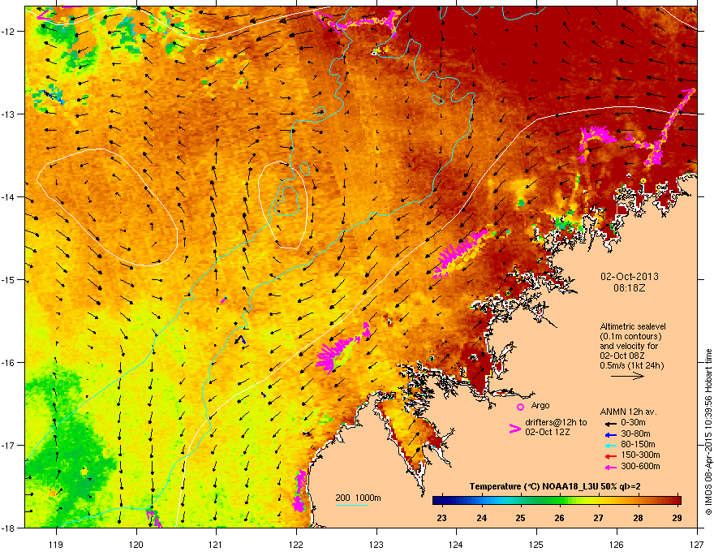Click the magenta 300-600m arrow legend marker
Image resolution: width=714 pixels, height=552 pixels.
[x=610, y=467]
